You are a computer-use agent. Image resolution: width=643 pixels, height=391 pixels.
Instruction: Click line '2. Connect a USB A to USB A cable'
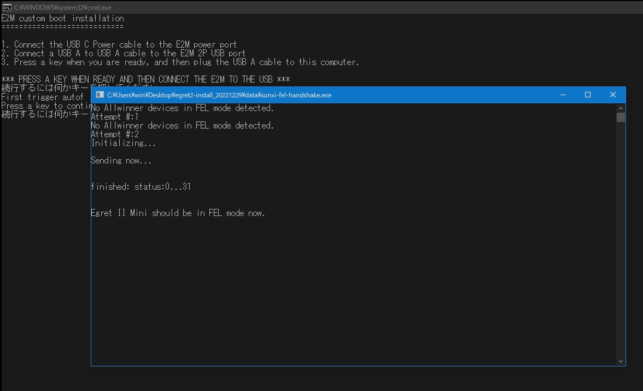124,54
